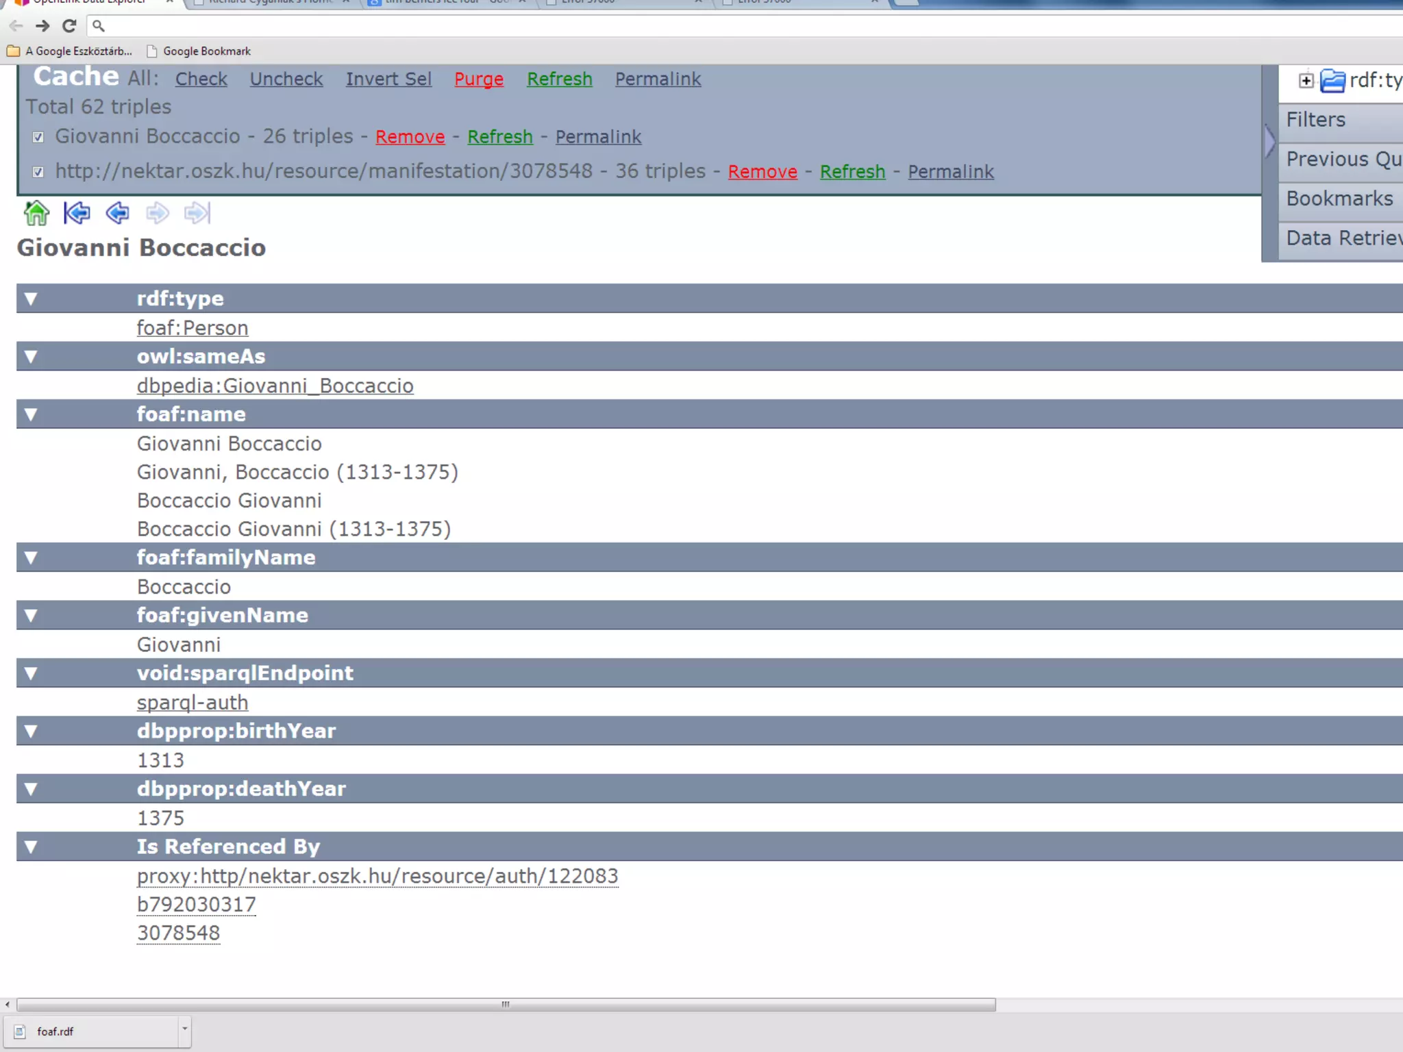Open dbpedia:Giovanni_Boccaccio link
This screenshot has width=1403, height=1052.
point(275,386)
